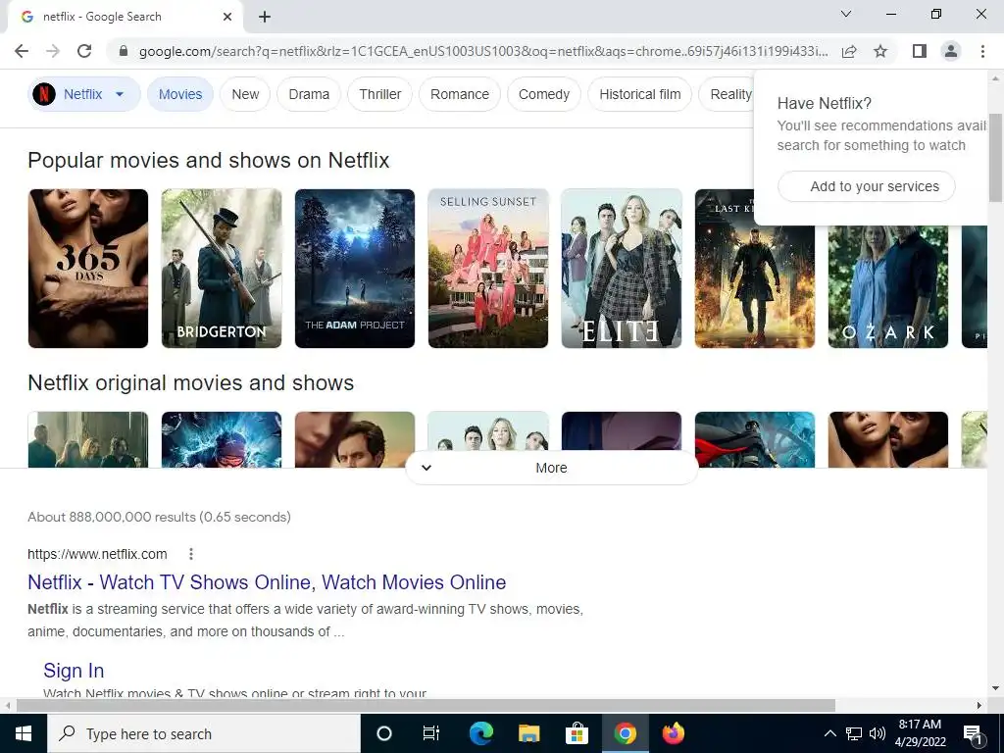This screenshot has width=1004, height=753.
Task: Select the Romance filter chip
Action: 459,94
